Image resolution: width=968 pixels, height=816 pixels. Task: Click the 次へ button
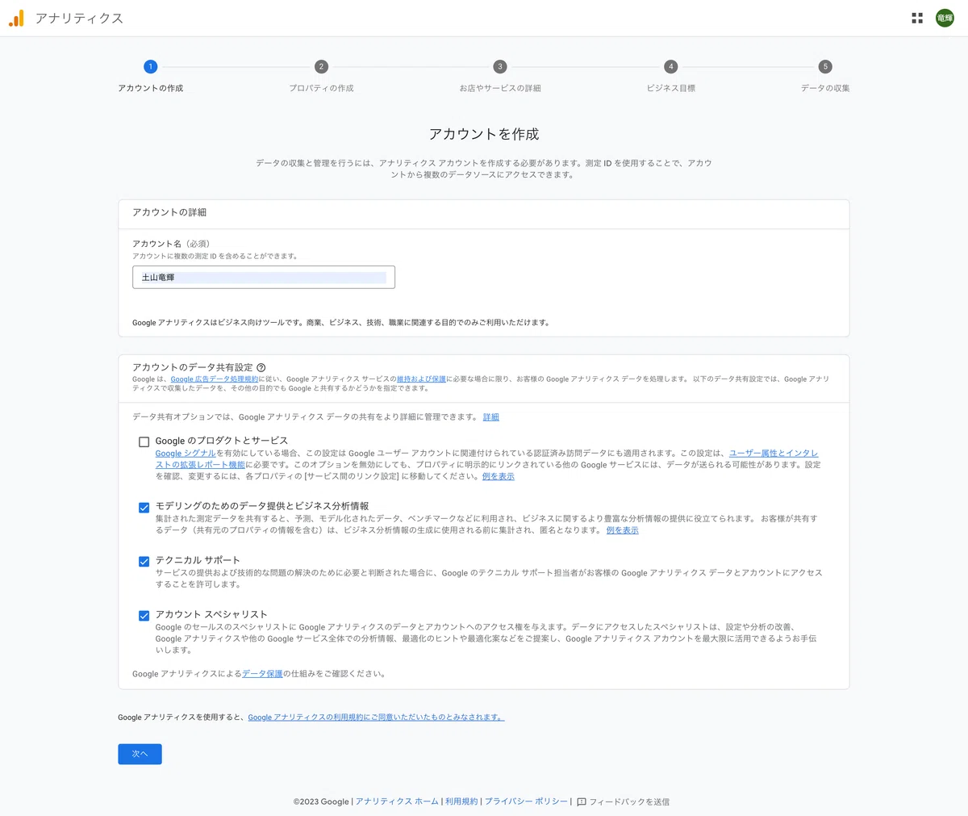140,754
